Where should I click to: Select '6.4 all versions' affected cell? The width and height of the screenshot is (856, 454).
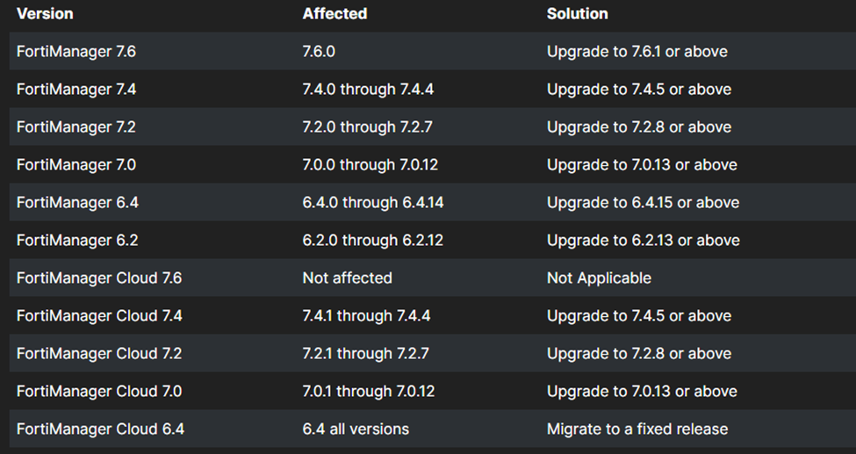pyautogui.click(x=356, y=429)
